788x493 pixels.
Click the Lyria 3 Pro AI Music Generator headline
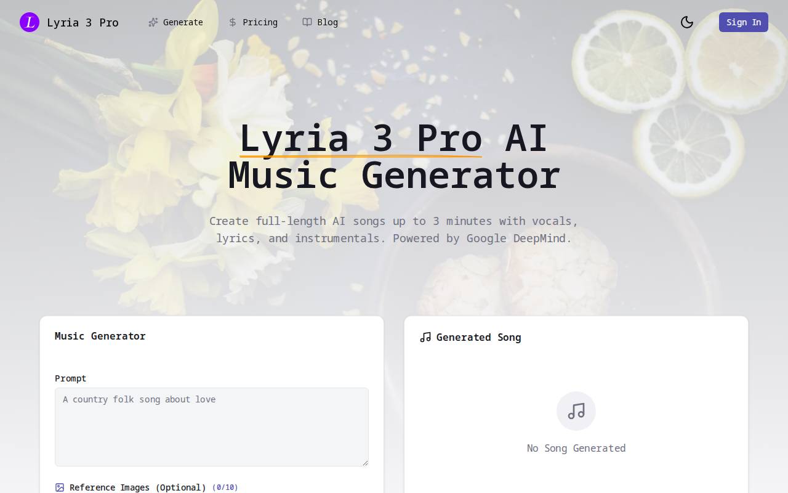point(394,157)
